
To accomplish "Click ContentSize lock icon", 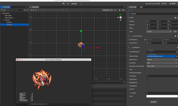I will pyautogui.click(x=145, y=40).
